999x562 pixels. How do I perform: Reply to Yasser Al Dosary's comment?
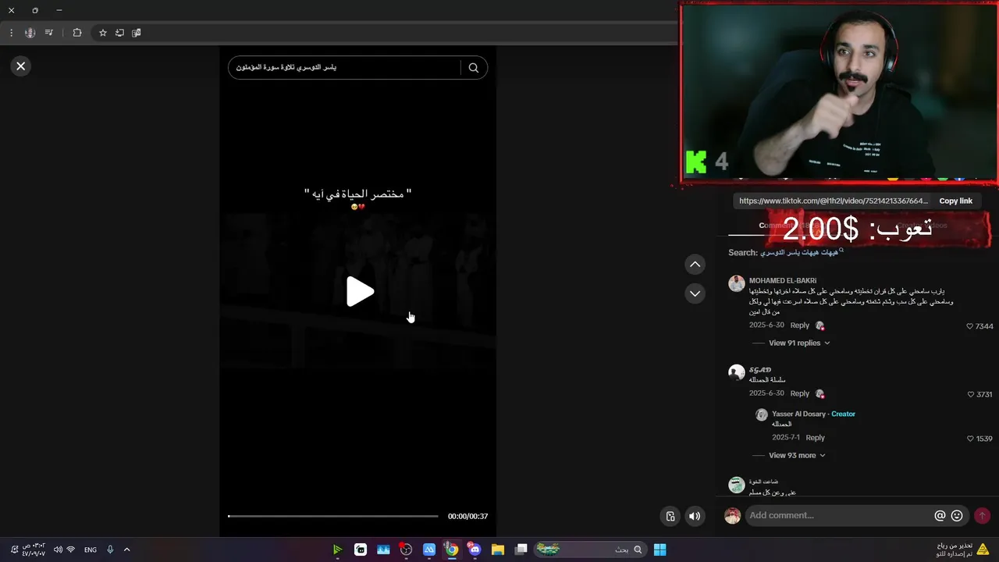(815, 438)
